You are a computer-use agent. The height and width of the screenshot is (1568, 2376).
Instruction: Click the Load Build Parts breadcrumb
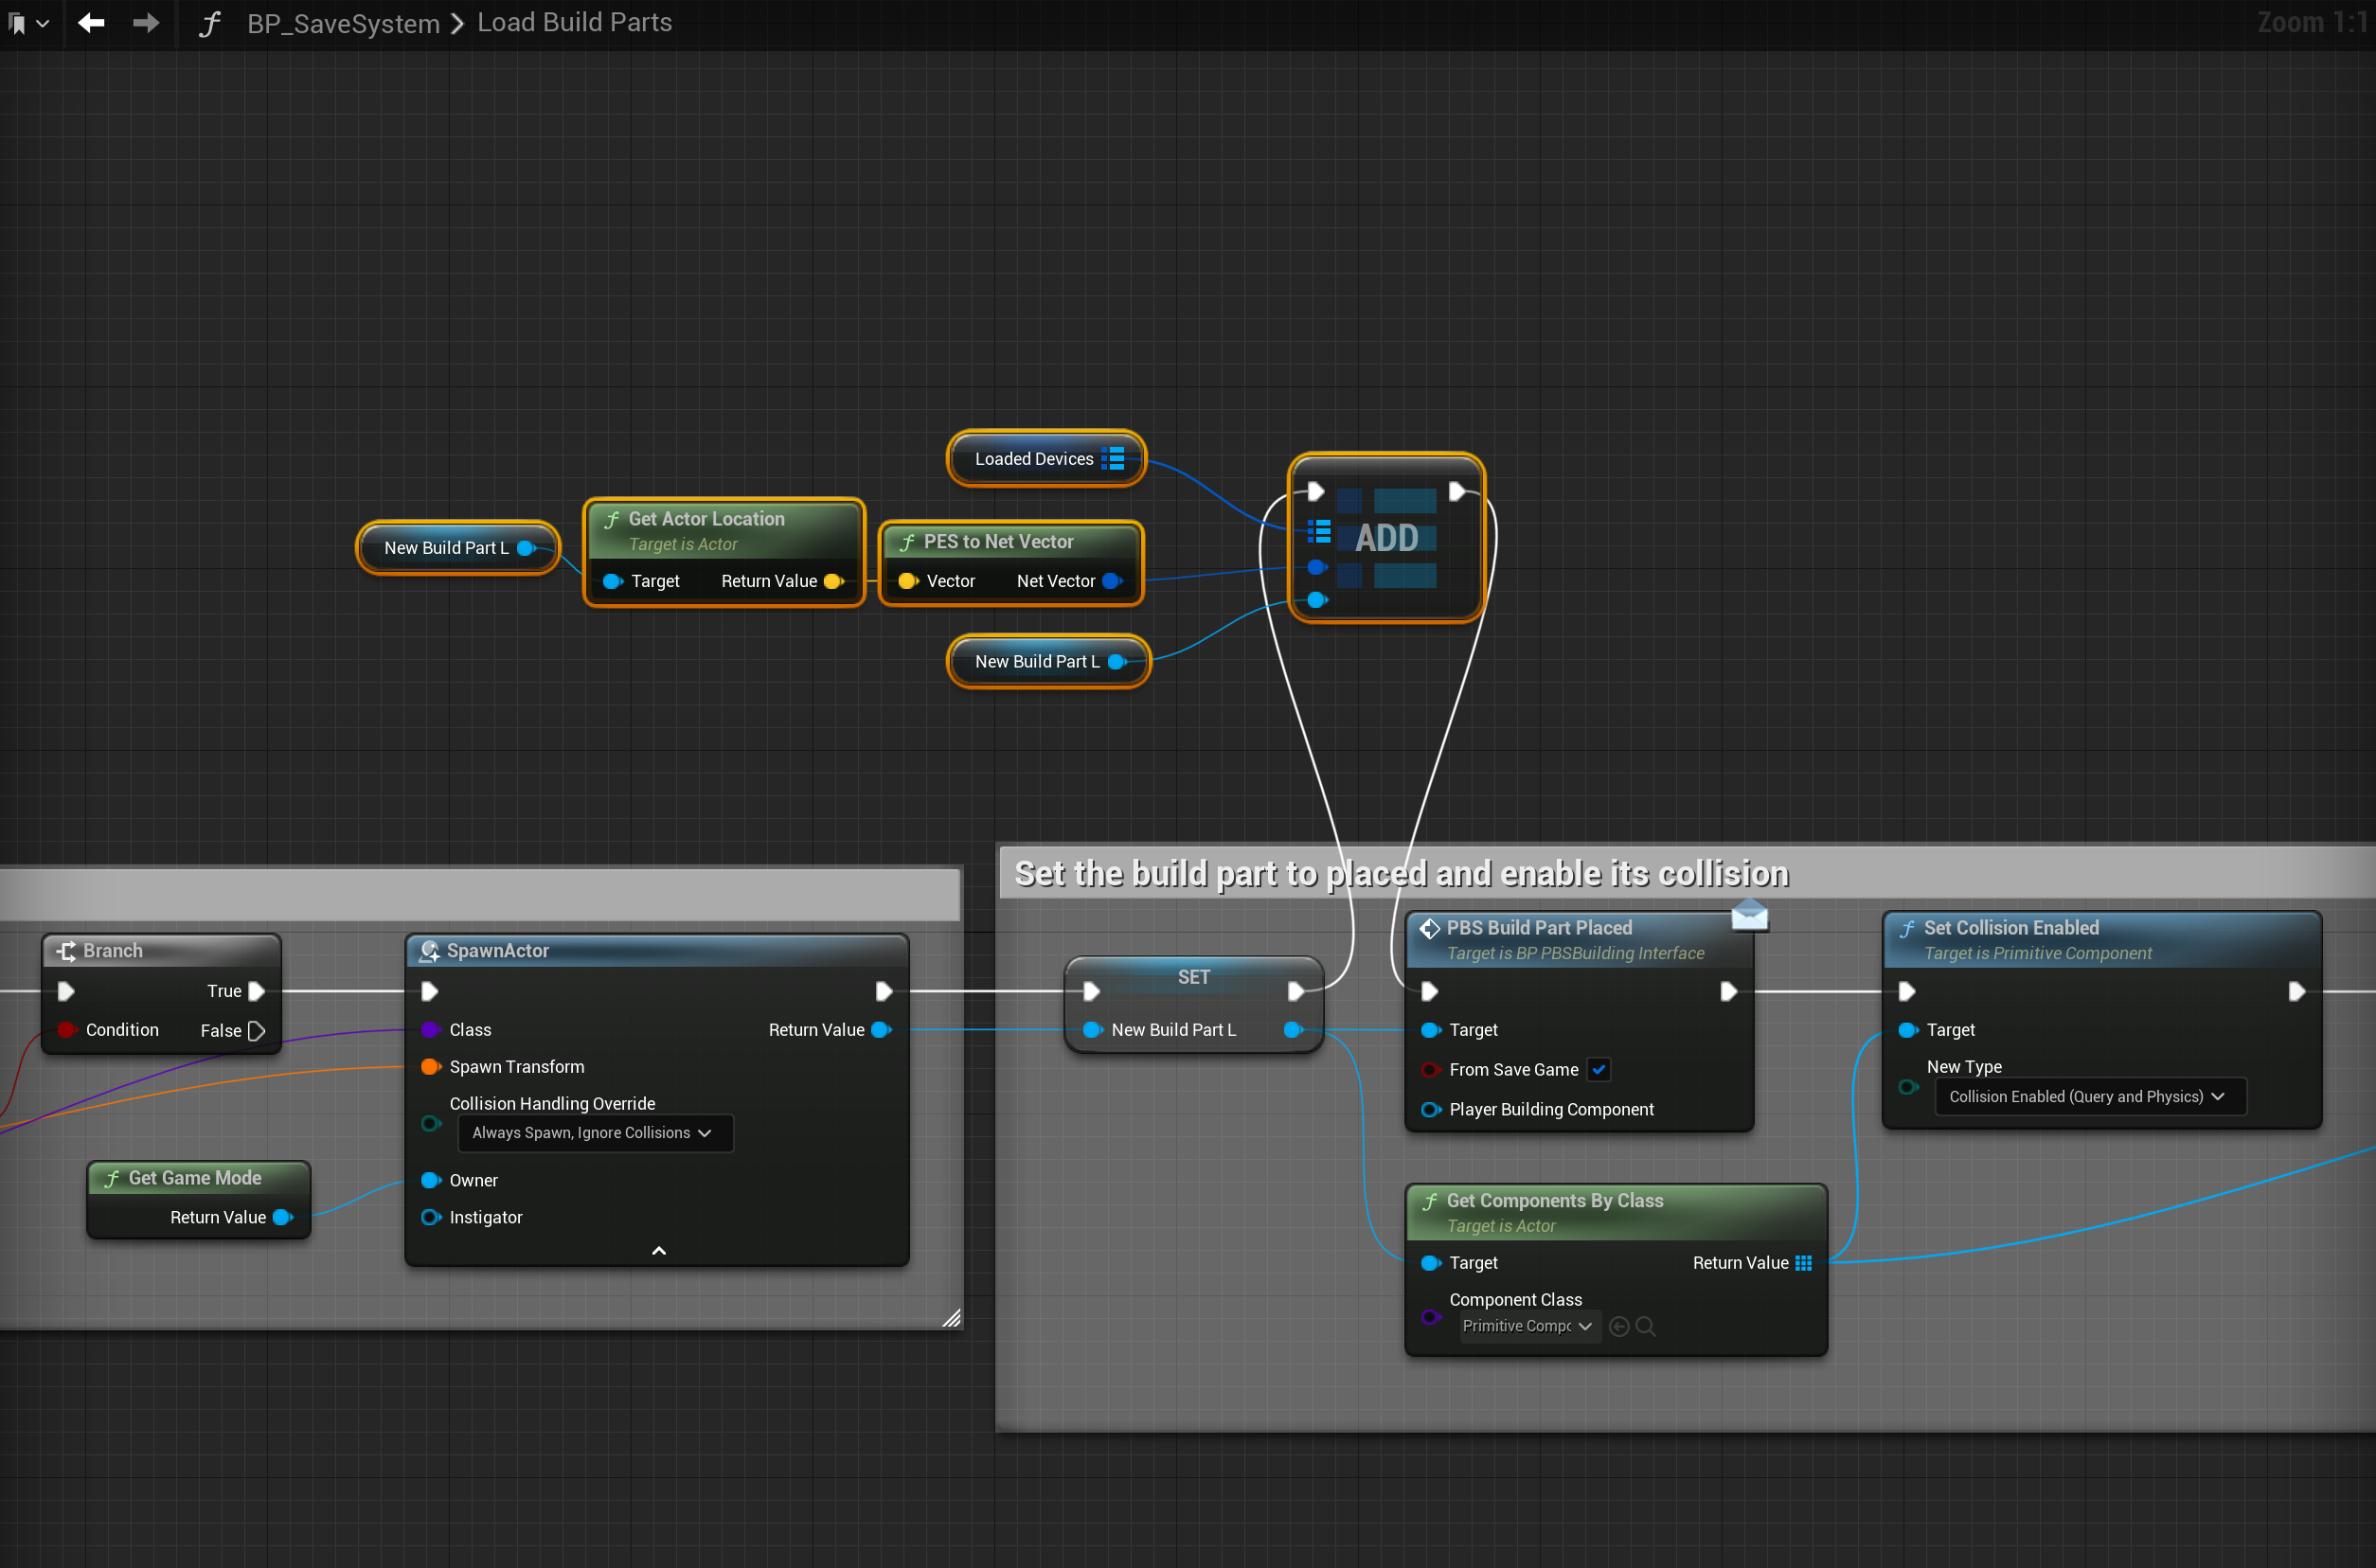574,23
